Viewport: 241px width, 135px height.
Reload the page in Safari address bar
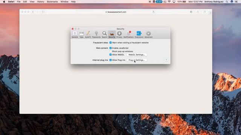coord(154,12)
